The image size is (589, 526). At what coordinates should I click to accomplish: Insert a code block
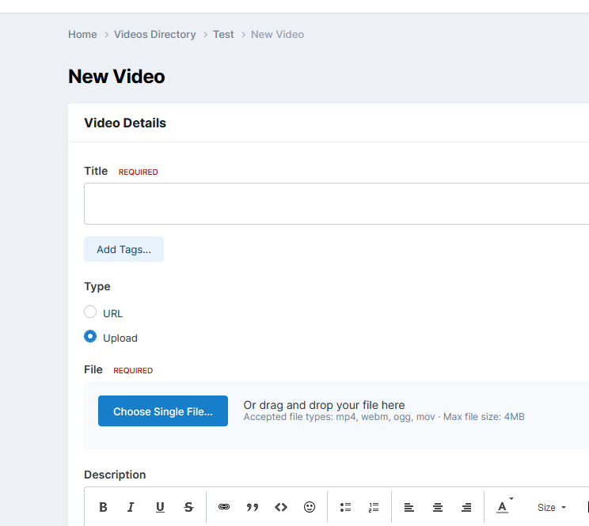(x=281, y=507)
